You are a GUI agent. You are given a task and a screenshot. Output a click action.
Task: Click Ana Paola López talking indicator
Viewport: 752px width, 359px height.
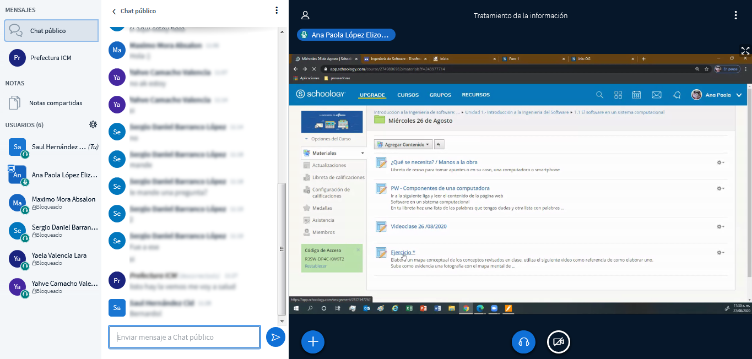coord(346,35)
